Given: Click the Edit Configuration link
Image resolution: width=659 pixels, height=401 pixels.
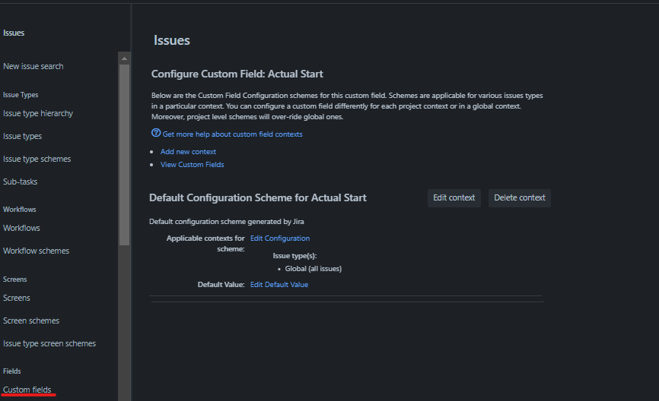Looking at the screenshot, I should (279, 238).
